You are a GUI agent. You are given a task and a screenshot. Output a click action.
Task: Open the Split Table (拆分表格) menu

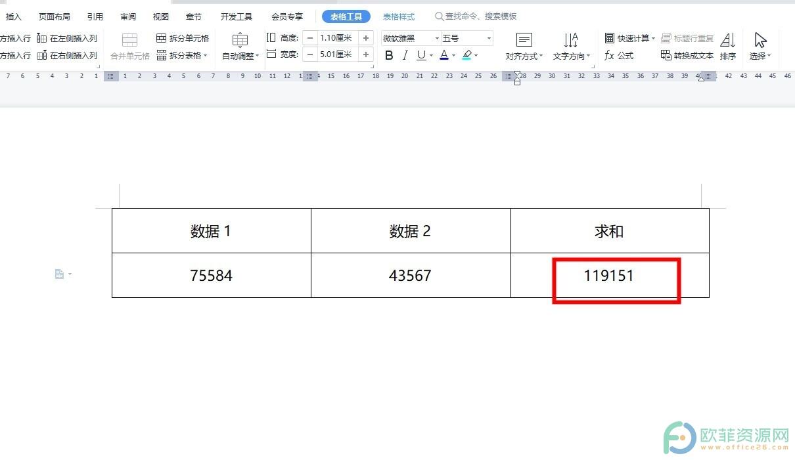tap(183, 56)
